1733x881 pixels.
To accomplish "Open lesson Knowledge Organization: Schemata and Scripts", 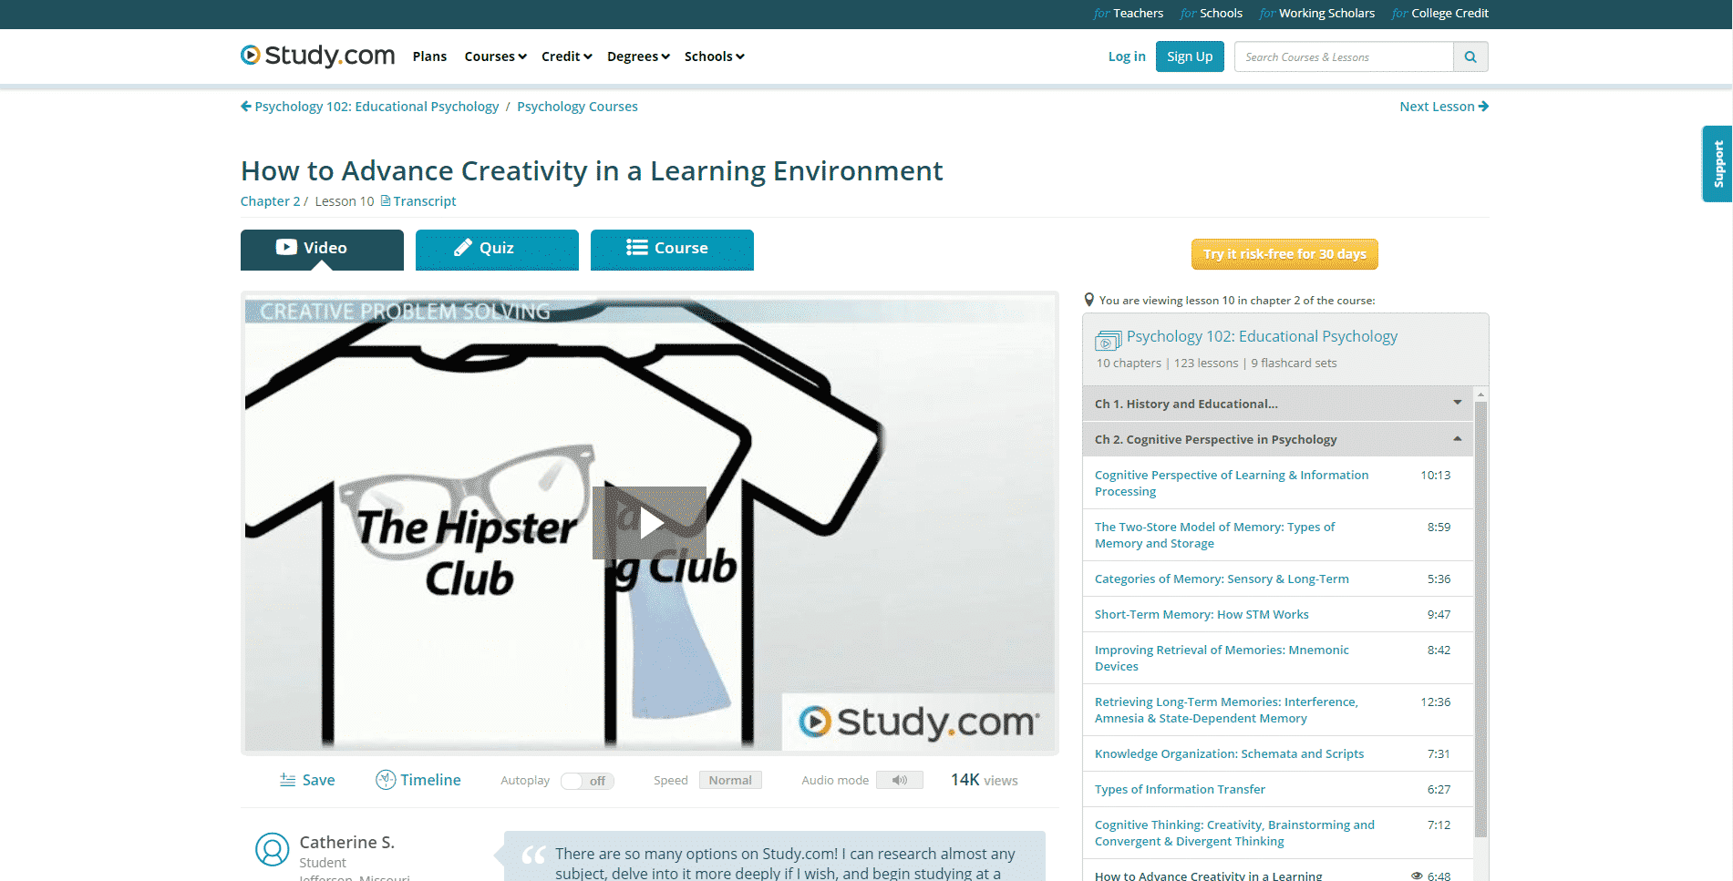I will click(1229, 753).
